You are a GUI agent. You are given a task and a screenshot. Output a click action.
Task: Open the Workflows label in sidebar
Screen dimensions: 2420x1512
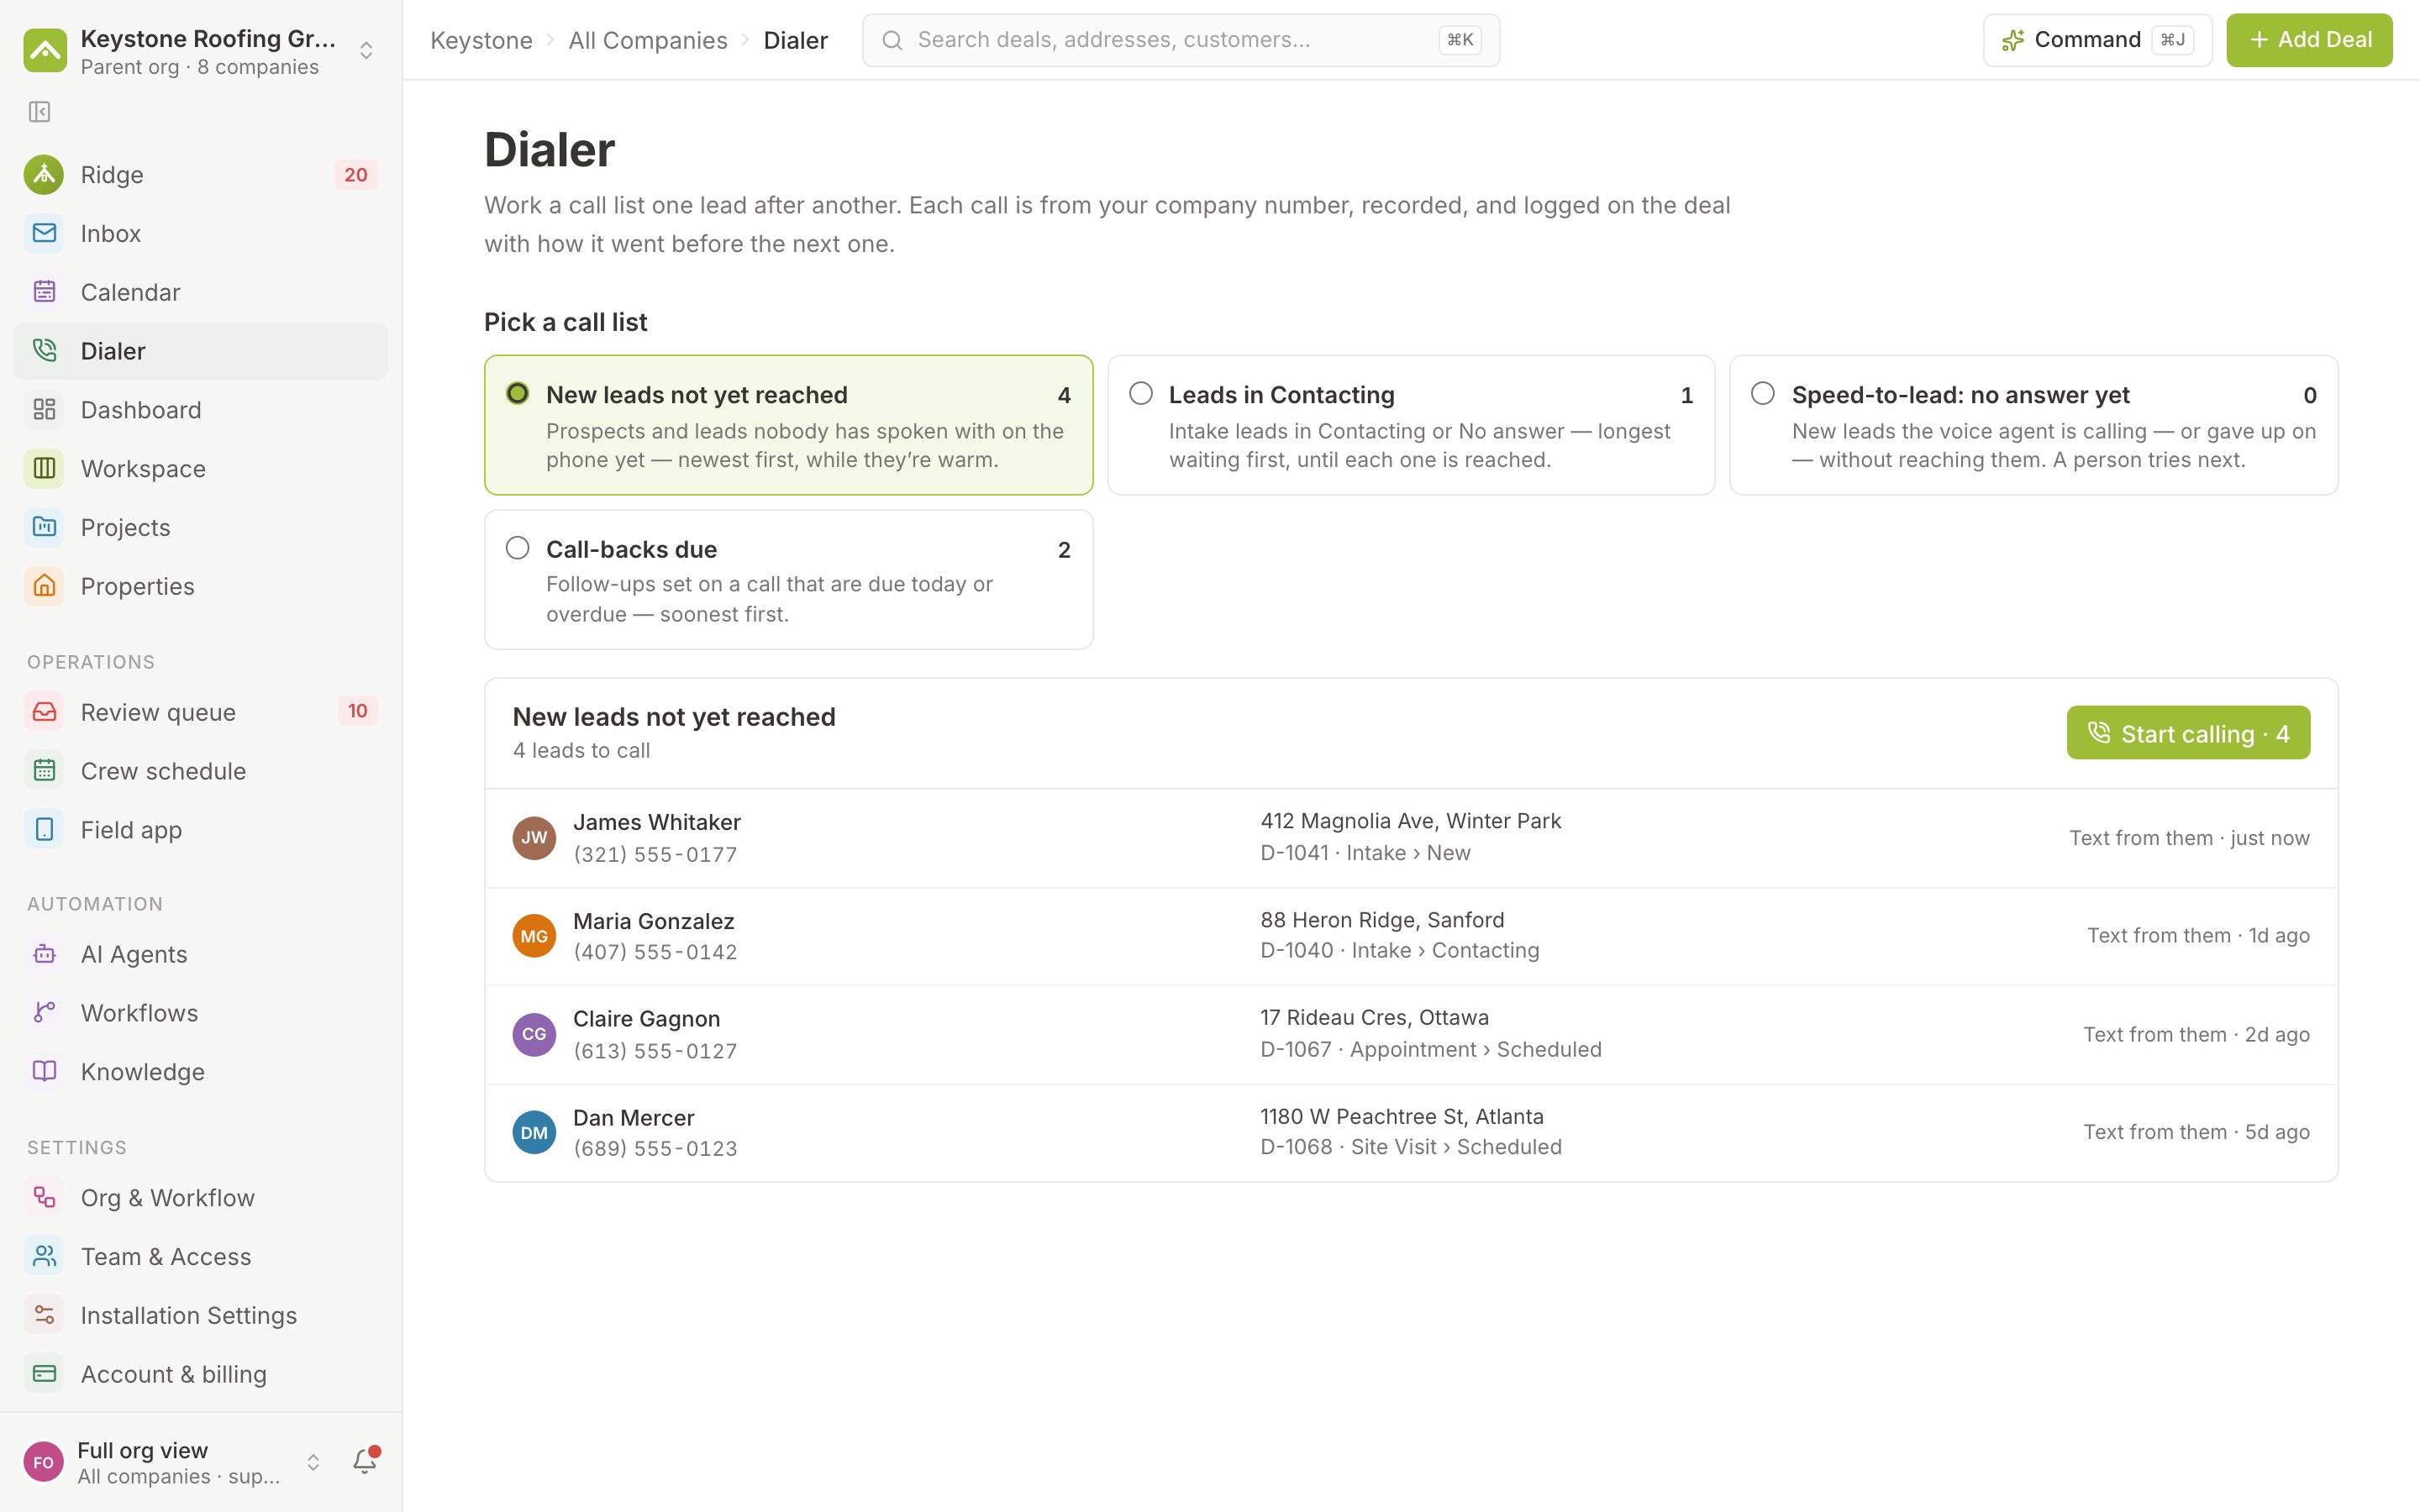click(139, 1013)
